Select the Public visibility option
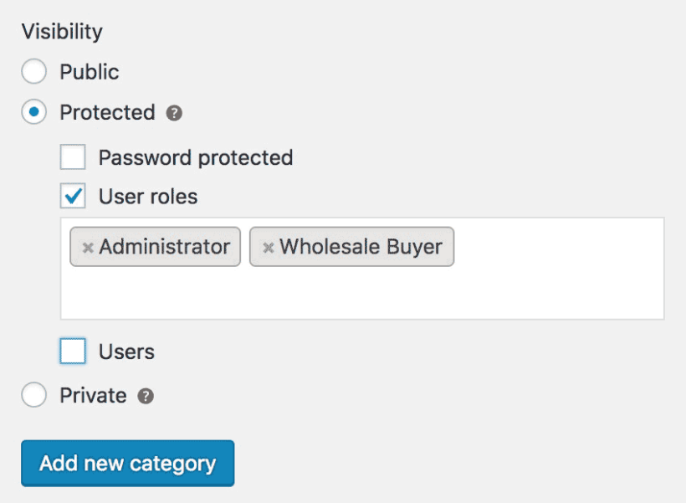 pyautogui.click(x=33, y=72)
